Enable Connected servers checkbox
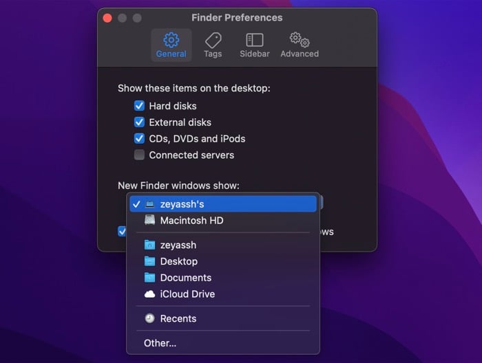The image size is (482, 363). pyautogui.click(x=139, y=155)
